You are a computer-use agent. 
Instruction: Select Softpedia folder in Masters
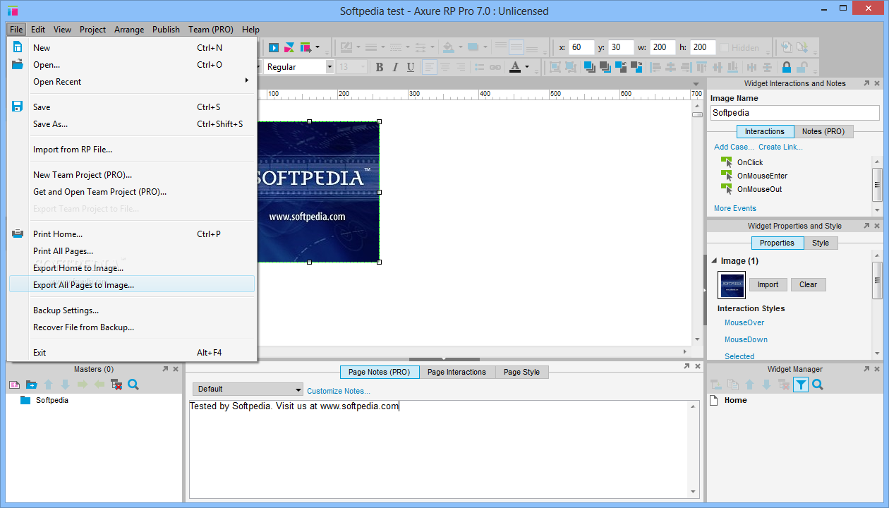tap(52, 400)
